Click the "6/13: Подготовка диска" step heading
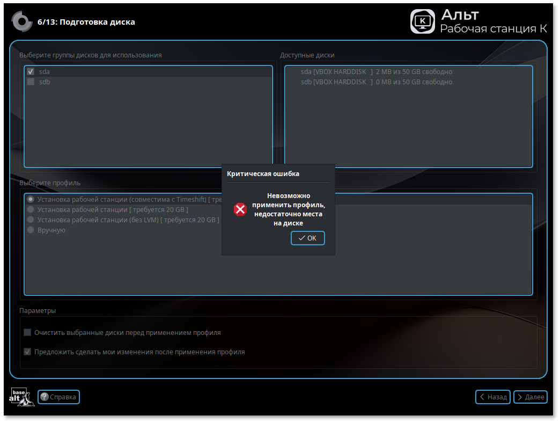This screenshot has height=423, width=560. click(86, 22)
